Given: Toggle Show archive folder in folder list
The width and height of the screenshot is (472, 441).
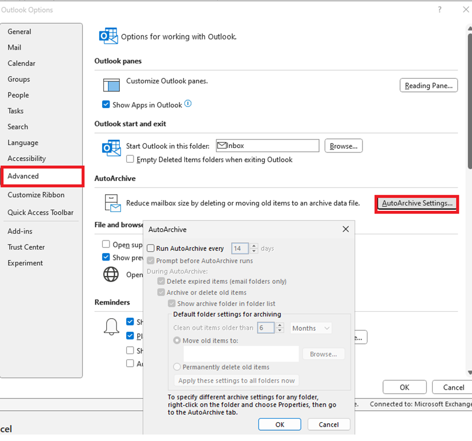Looking at the screenshot, I should (172, 303).
